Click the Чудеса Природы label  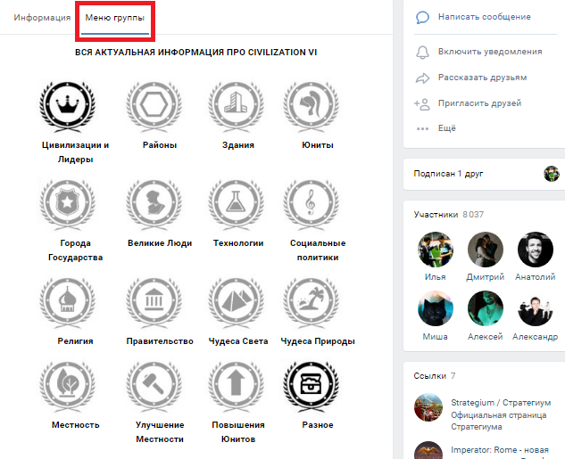click(x=318, y=341)
